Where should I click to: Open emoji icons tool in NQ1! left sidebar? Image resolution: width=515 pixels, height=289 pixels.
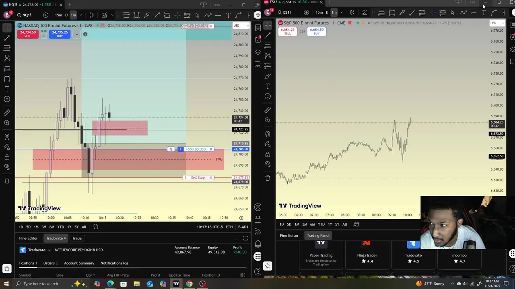pyautogui.click(x=7, y=99)
